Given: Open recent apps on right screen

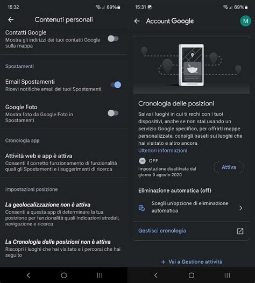Looking at the screenshot, I should (227, 275).
